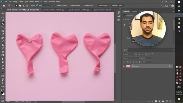This screenshot has width=183, height=103.
Task: Open the Properties panel options menu
Action: (174, 11)
